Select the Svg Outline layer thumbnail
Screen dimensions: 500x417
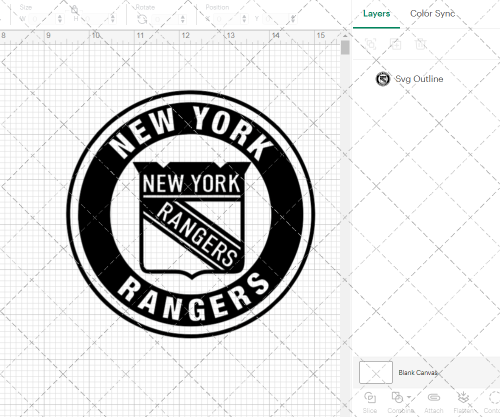pos(382,79)
